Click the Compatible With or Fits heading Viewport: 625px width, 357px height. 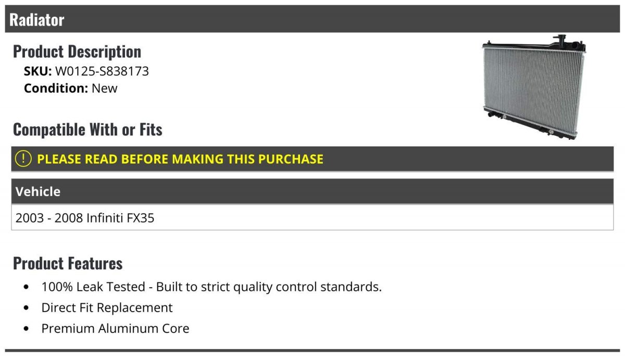point(87,129)
